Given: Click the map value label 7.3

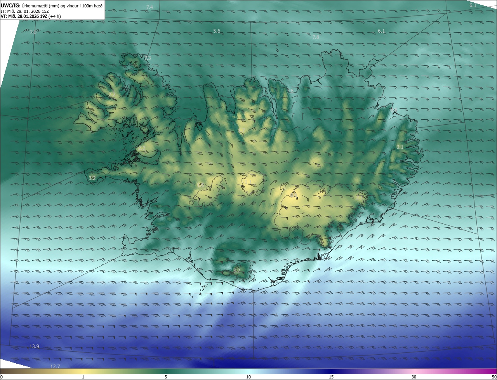Looking at the screenshot, I should [x=148, y=58].
